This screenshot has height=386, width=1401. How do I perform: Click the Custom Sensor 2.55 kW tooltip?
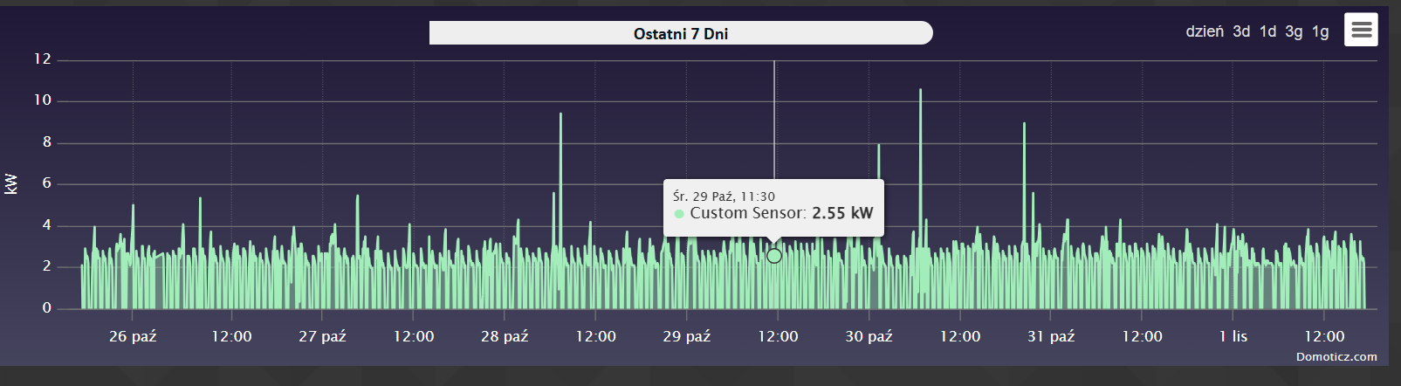(773, 207)
